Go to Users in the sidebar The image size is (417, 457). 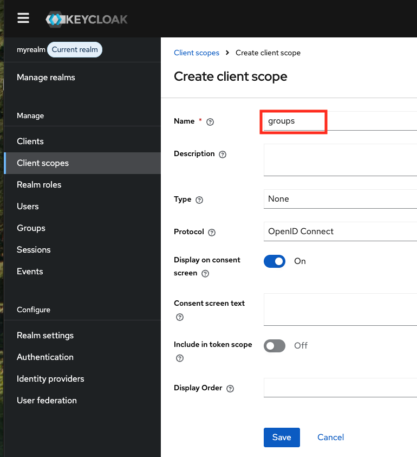pyautogui.click(x=82, y=207)
